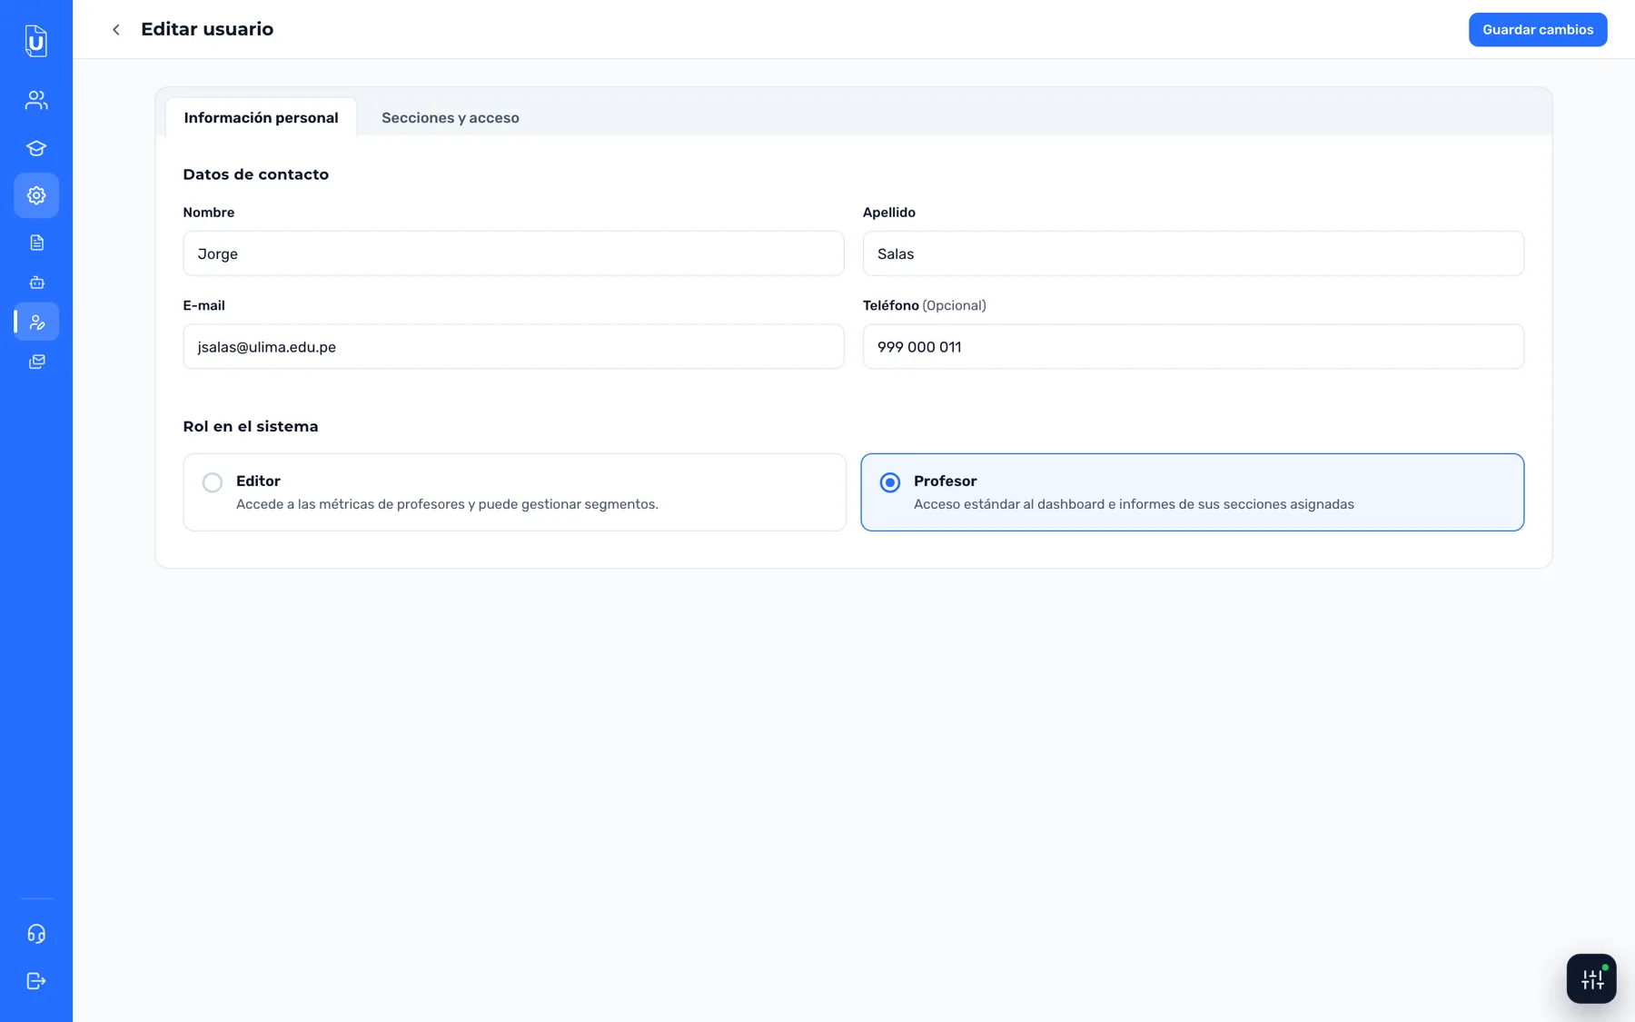
Task: Click the Datos de contacto heading
Action: coord(256,174)
